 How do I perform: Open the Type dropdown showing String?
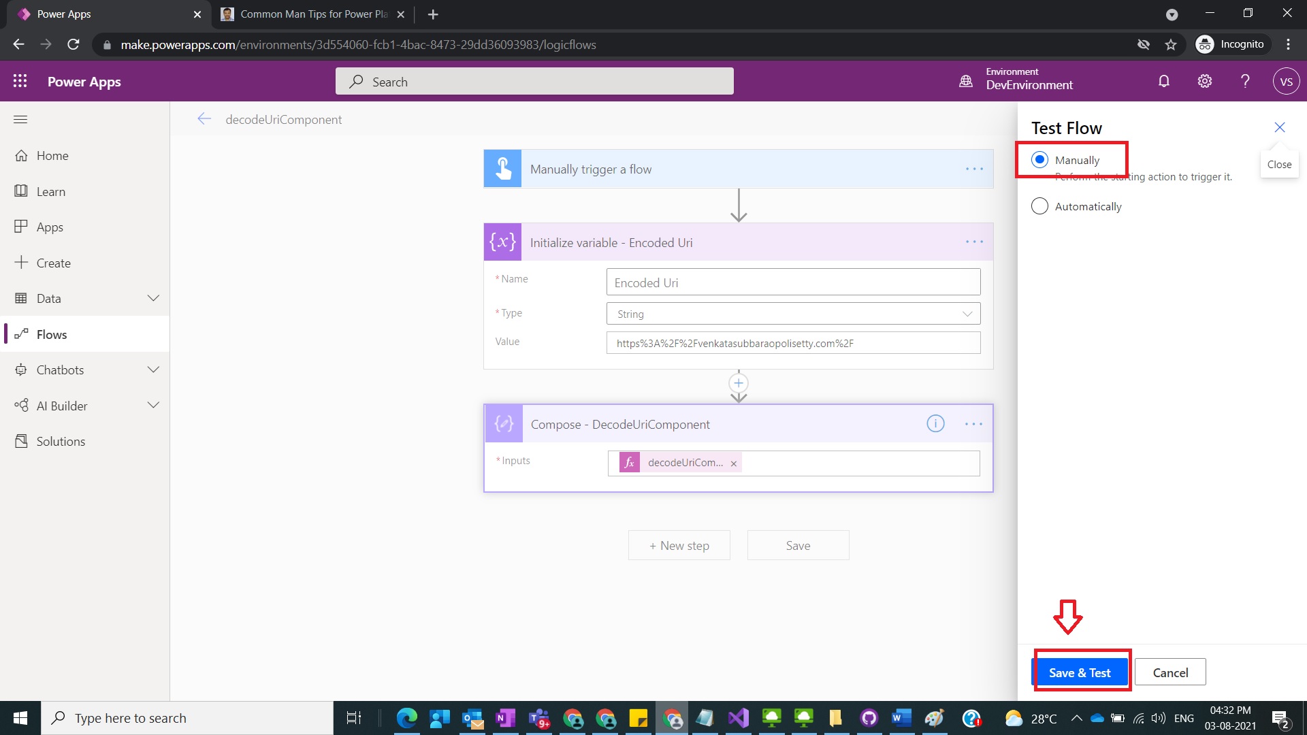[x=967, y=313]
